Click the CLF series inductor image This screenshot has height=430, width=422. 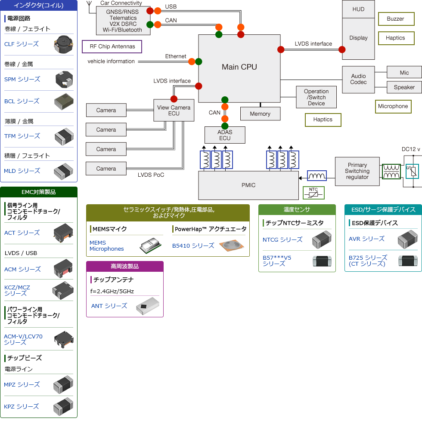click(63, 44)
